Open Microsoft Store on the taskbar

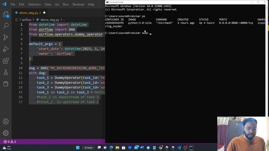124,148
